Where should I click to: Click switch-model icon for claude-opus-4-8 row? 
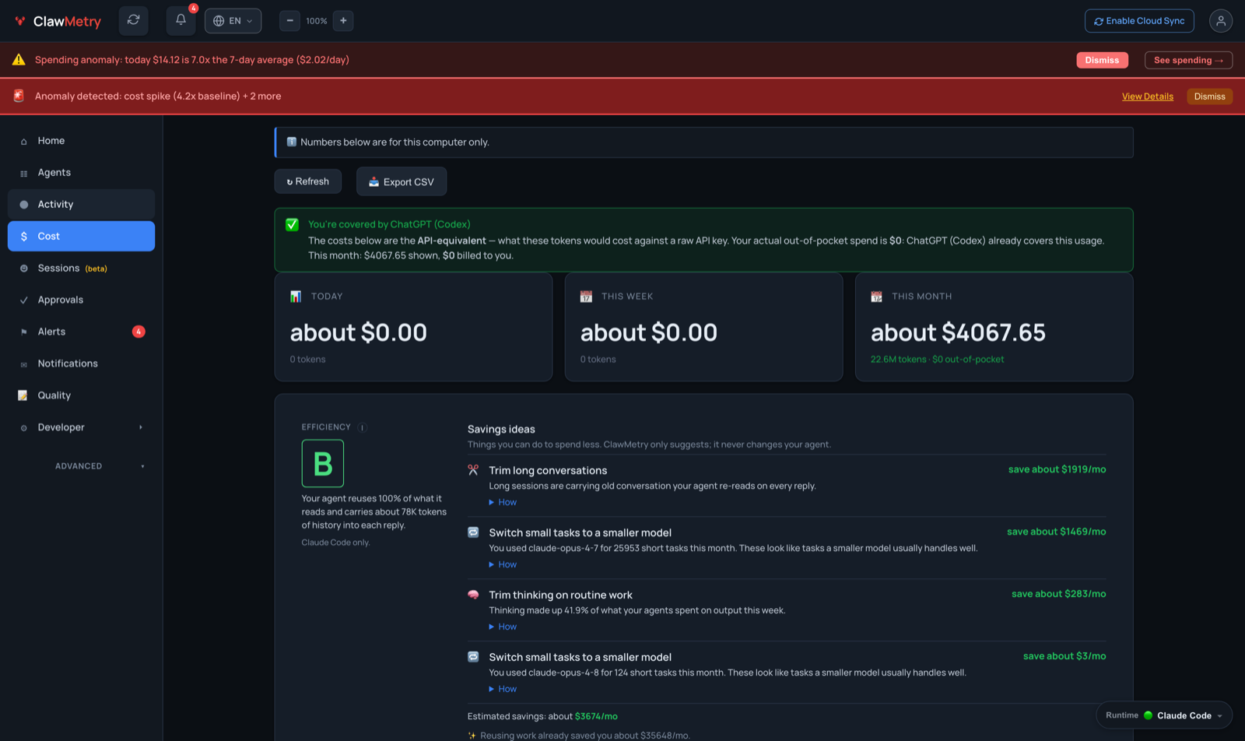473,657
